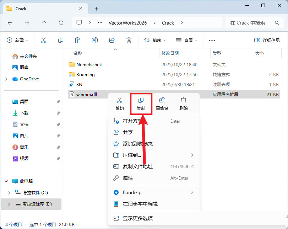This screenshot has height=229, width=288.
Task: Sort by the 修改日期 column header
Action: [170, 53]
